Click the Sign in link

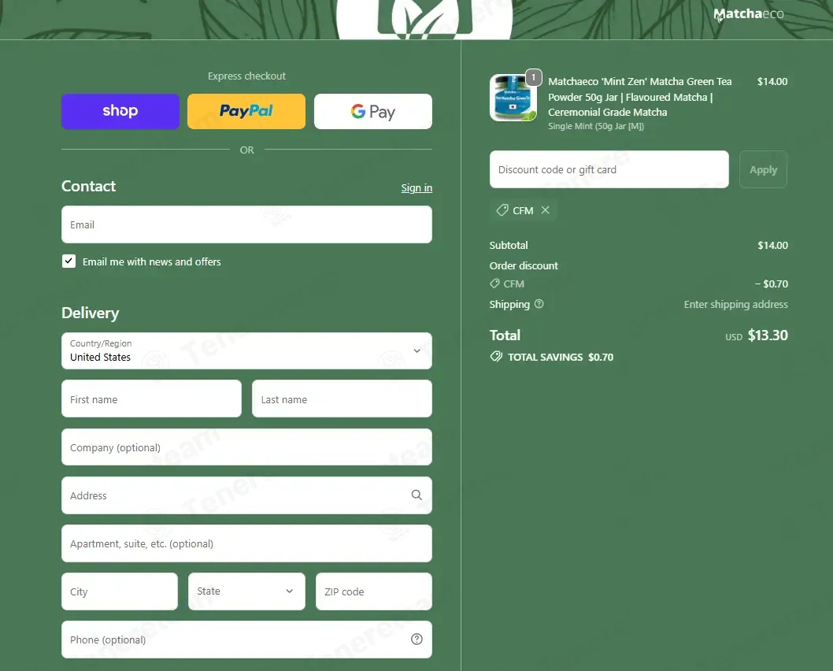pyautogui.click(x=416, y=188)
